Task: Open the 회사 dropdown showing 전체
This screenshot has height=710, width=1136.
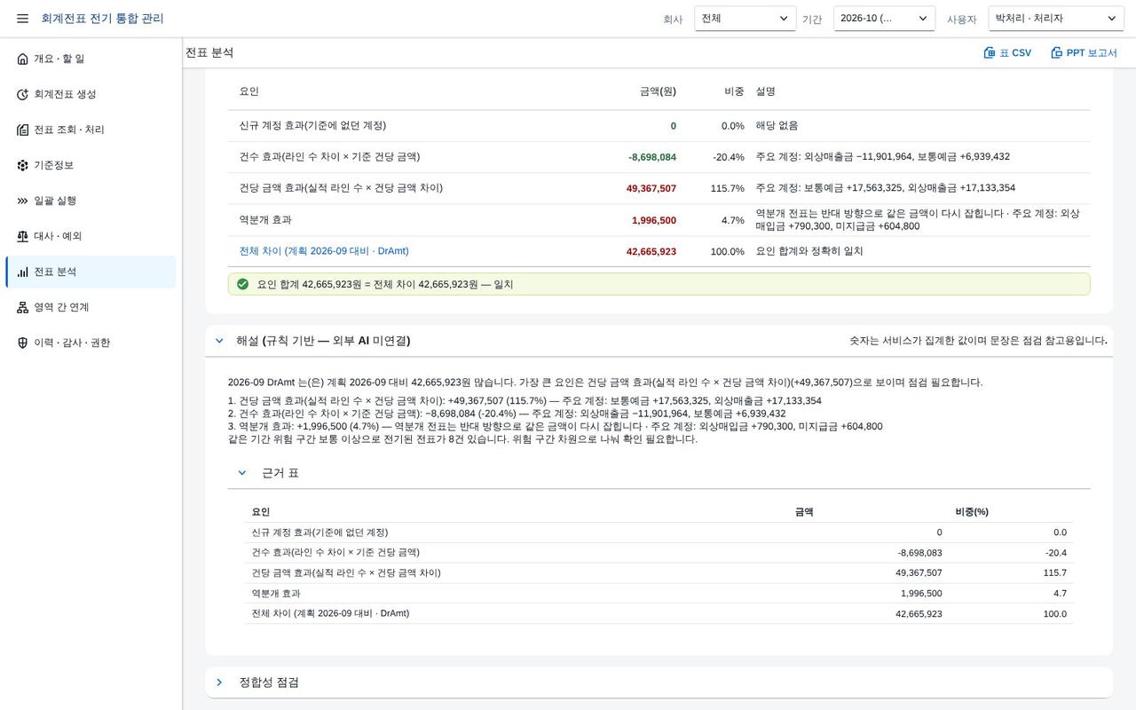Action: [x=745, y=19]
